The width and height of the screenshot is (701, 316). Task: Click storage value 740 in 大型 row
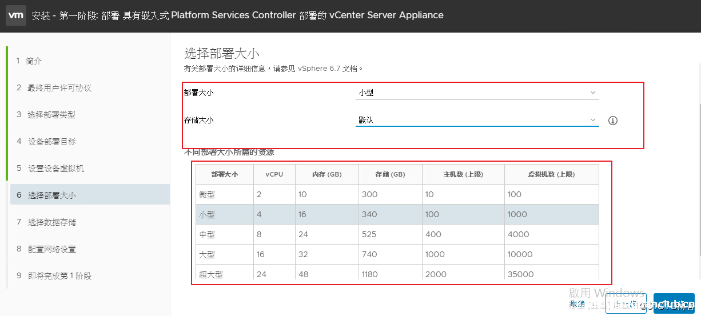[370, 254]
